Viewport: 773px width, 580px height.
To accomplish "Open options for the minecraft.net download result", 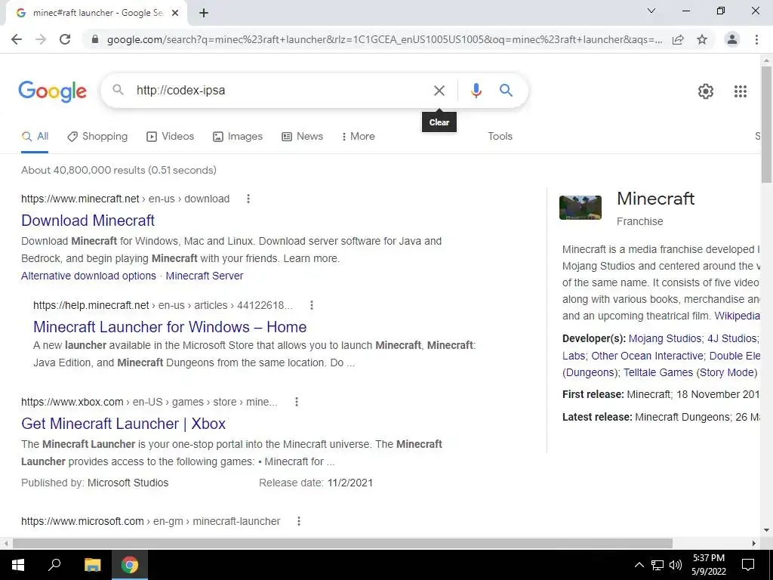I will pyautogui.click(x=248, y=199).
